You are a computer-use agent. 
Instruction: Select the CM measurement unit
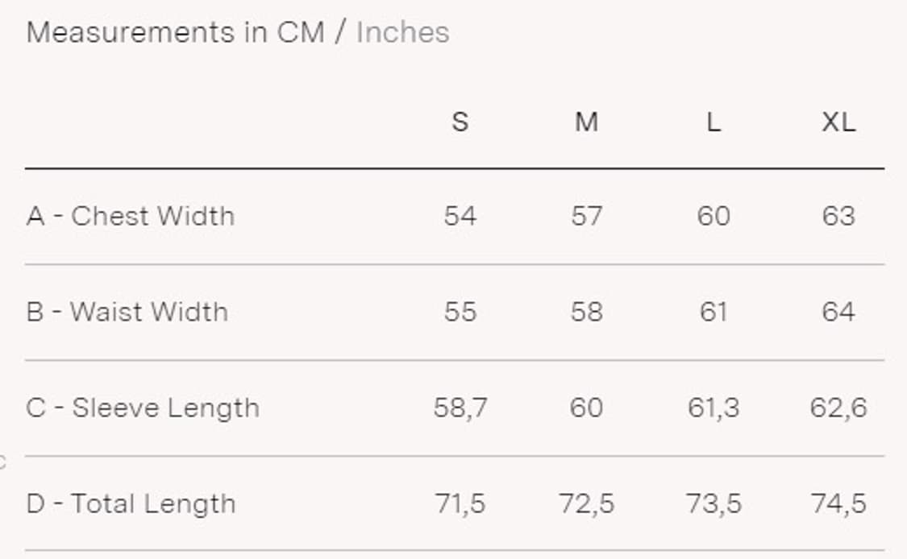tap(301, 32)
